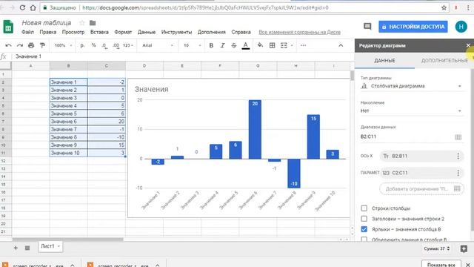Click the chart title Значения
Image resolution: width=474 pixels, height=267 pixels.
[151, 89]
